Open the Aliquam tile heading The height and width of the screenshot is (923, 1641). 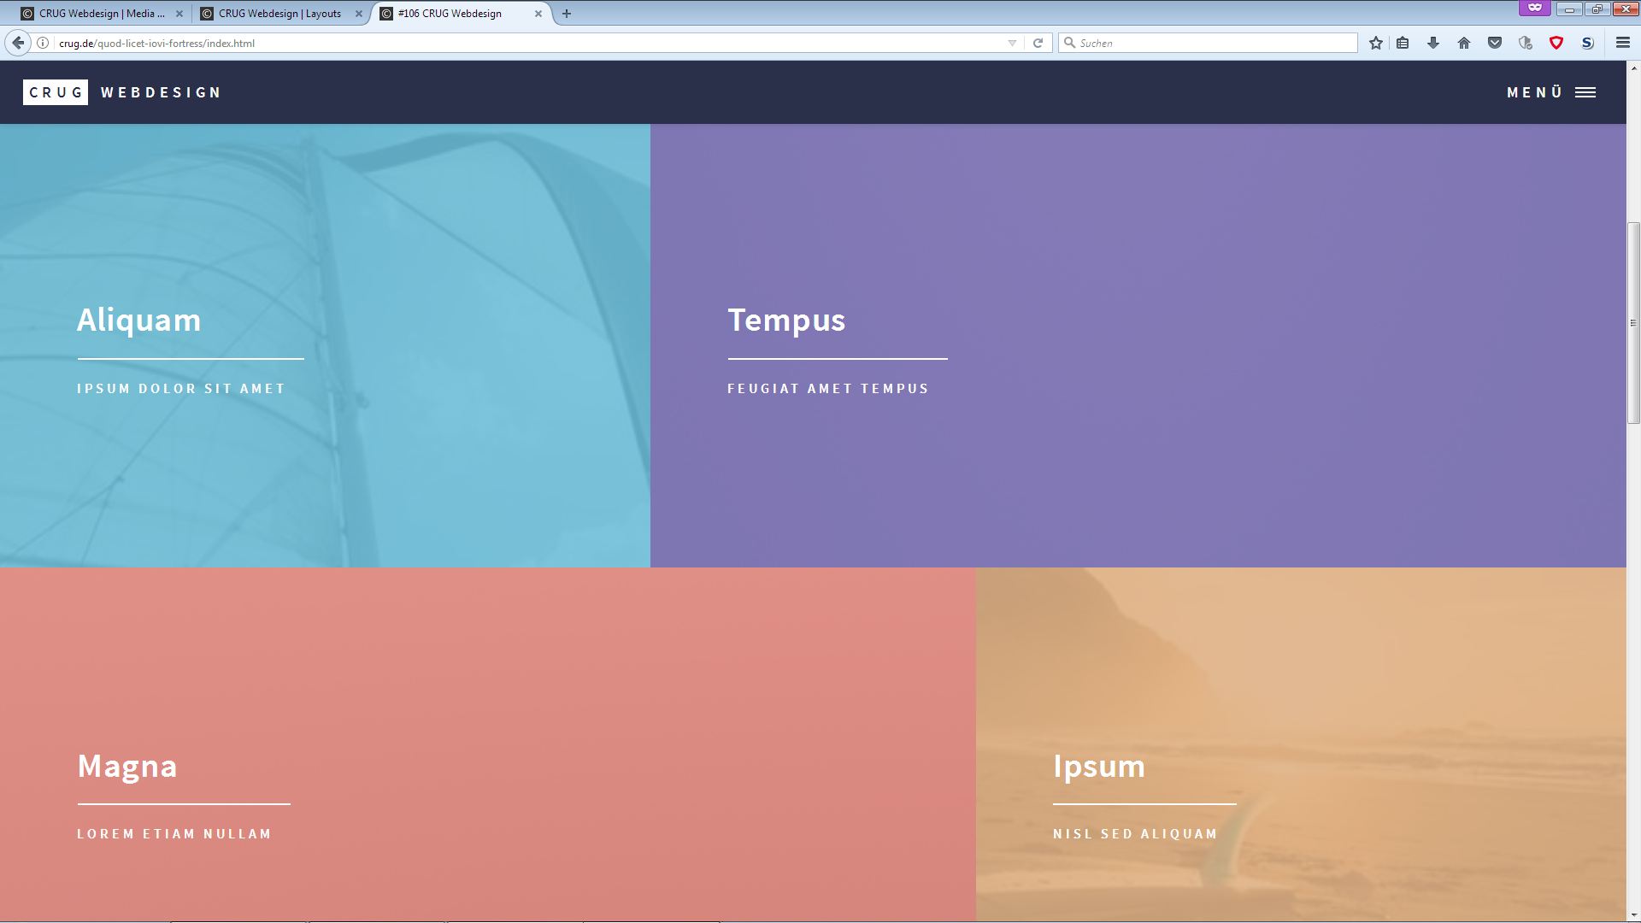point(139,320)
